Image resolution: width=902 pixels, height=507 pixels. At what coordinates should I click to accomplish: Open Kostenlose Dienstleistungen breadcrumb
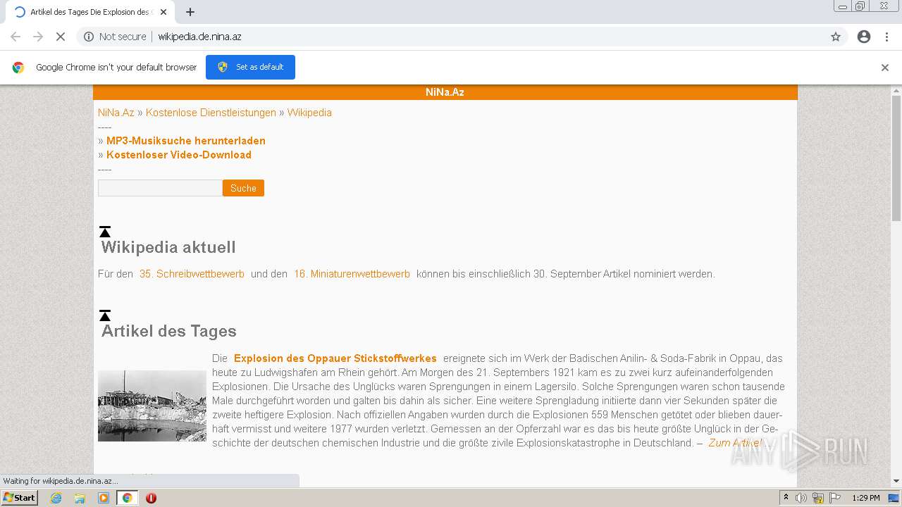tap(211, 113)
